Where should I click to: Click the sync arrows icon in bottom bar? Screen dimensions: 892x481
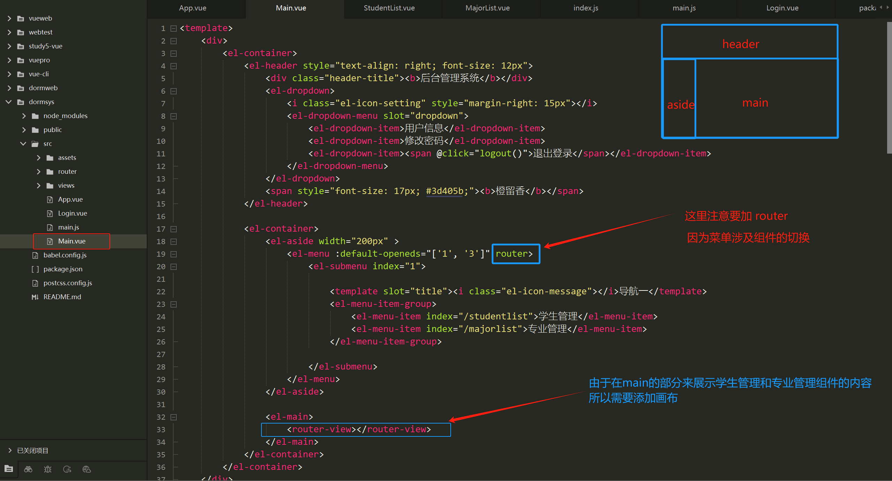pos(67,469)
